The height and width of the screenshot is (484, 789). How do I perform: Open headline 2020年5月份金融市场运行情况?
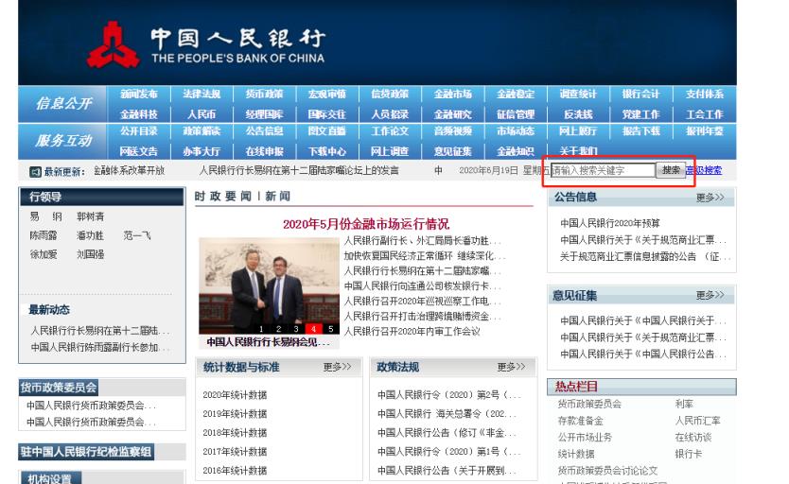click(366, 224)
